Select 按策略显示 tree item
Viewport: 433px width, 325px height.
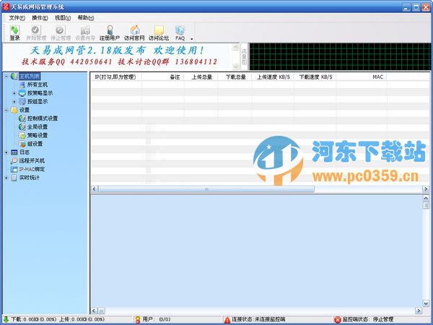click(x=40, y=93)
